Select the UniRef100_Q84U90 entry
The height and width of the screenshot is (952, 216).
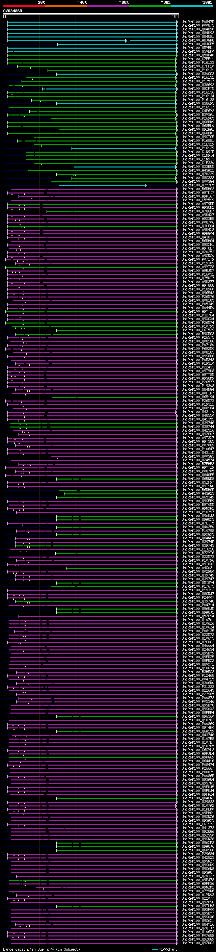click(x=198, y=29)
